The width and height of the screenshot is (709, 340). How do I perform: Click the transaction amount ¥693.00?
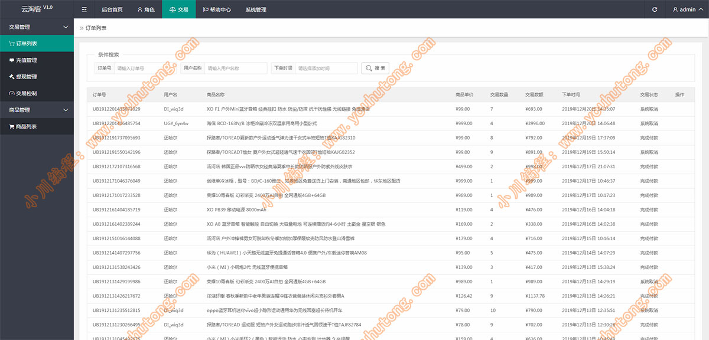(534, 109)
